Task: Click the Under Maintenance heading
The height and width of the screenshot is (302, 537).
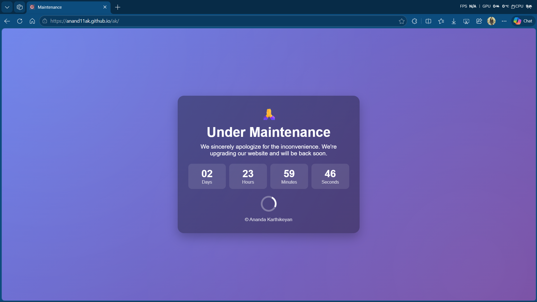Action: click(269, 132)
